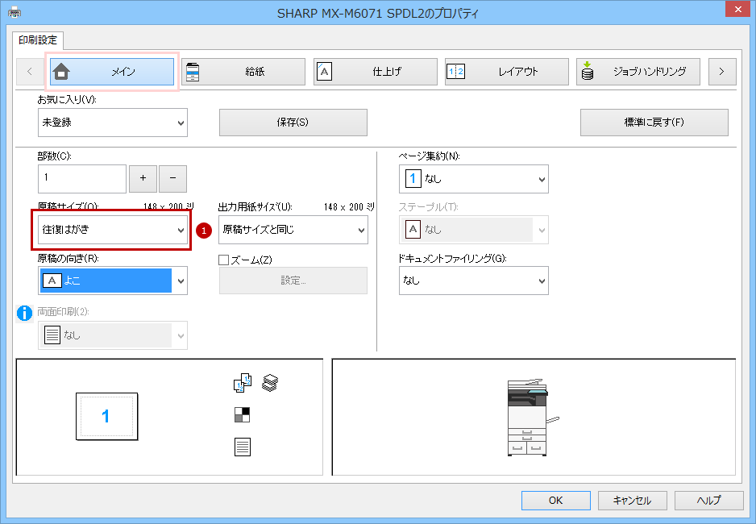Click the 部数 copies input field

click(82, 178)
